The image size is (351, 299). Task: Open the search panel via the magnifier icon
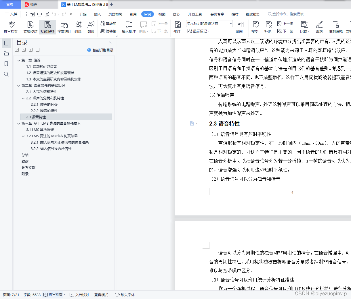(x=6, y=74)
